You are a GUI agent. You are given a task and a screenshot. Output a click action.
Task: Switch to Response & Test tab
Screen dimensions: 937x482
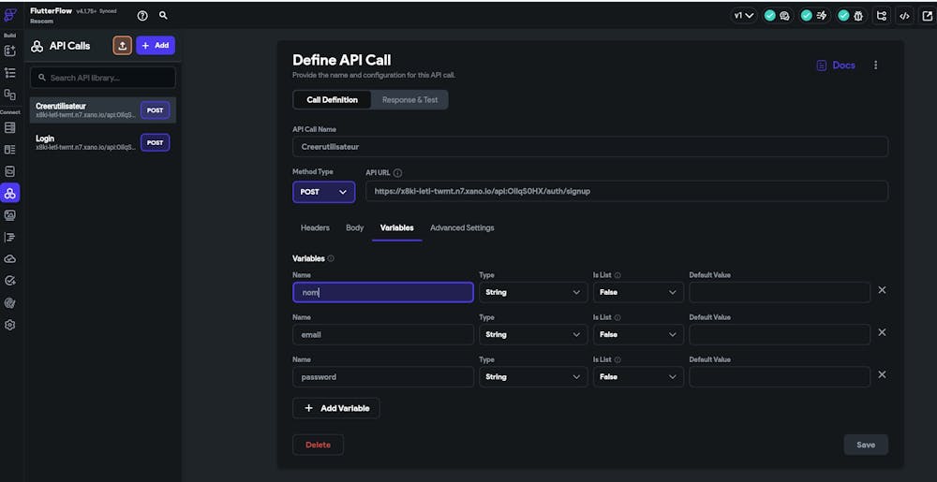[409, 99]
